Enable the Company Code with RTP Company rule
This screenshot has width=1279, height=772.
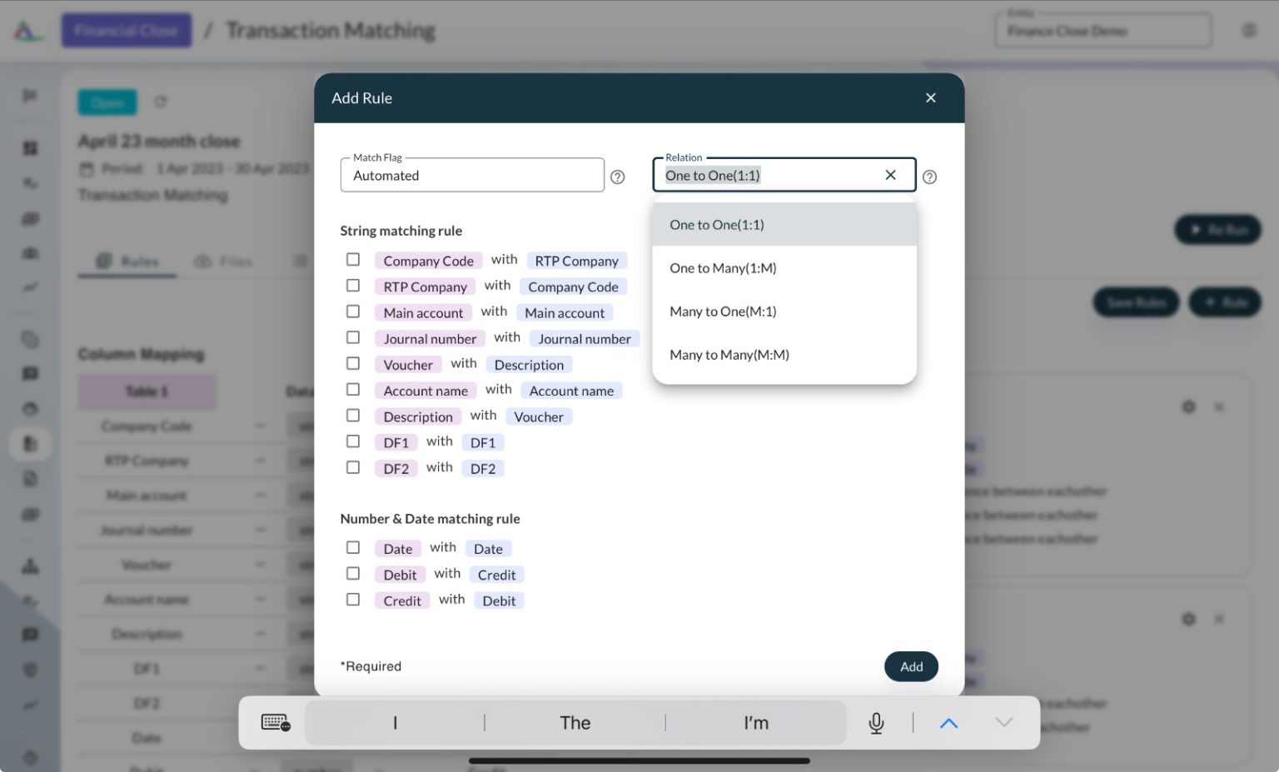tap(353, 259)
